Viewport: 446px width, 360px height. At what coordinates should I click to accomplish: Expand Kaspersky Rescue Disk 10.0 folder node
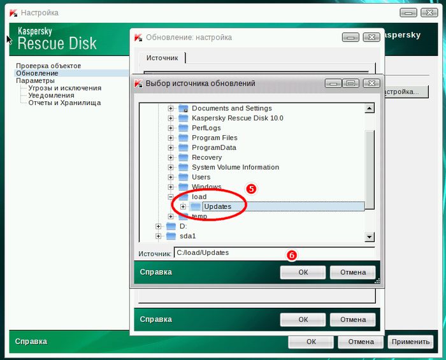point(170,118)
